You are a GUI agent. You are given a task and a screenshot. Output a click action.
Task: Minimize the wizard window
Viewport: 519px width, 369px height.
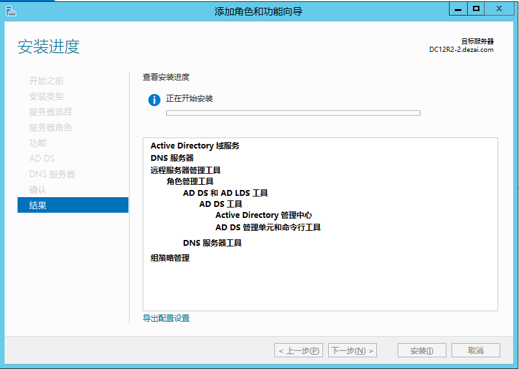(x=458, y=9)
